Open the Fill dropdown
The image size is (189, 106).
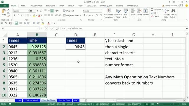pos(154,13)
